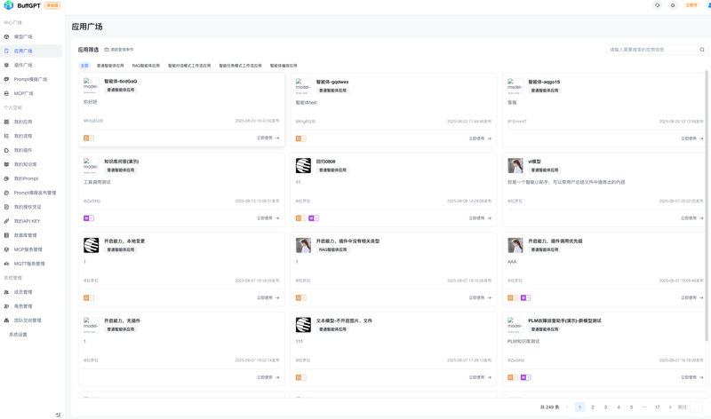Open the 开启能力、无插件 card title
The image size is (711, 419).
(x=123, y=320)
